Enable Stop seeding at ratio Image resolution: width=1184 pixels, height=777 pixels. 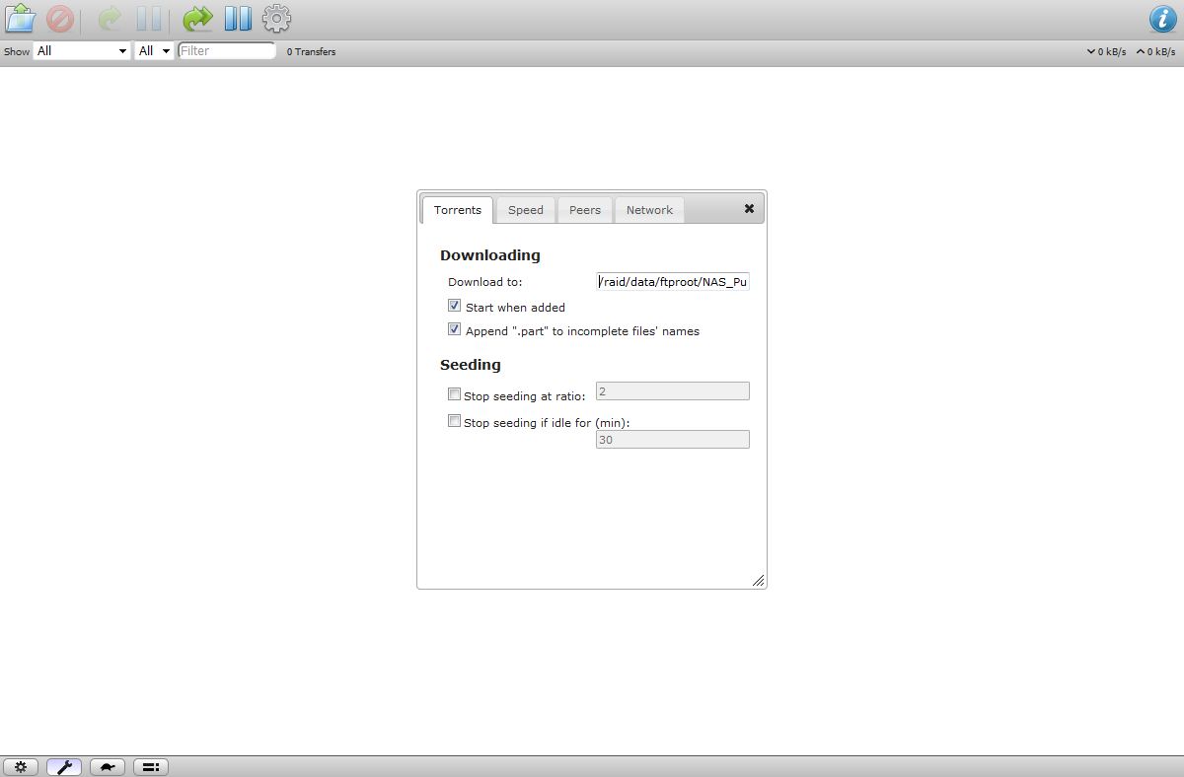[x=454, y=394]
